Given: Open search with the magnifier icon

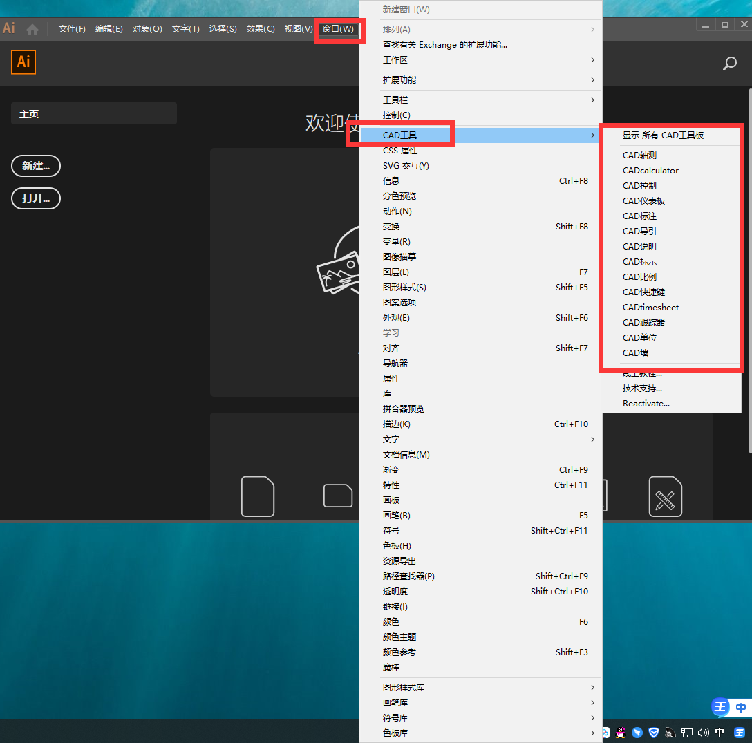Looking at the screenshot, I should pos(729,64).
